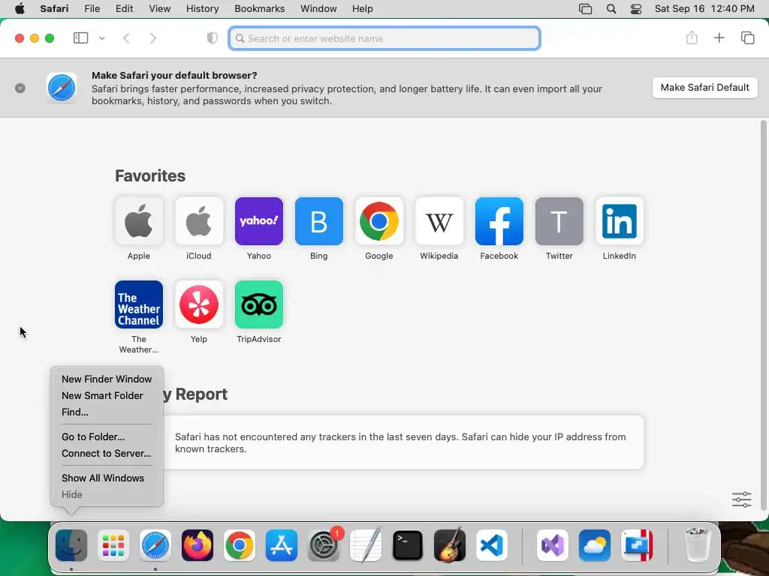Click Make Safari Default button

tap(704, 88)
